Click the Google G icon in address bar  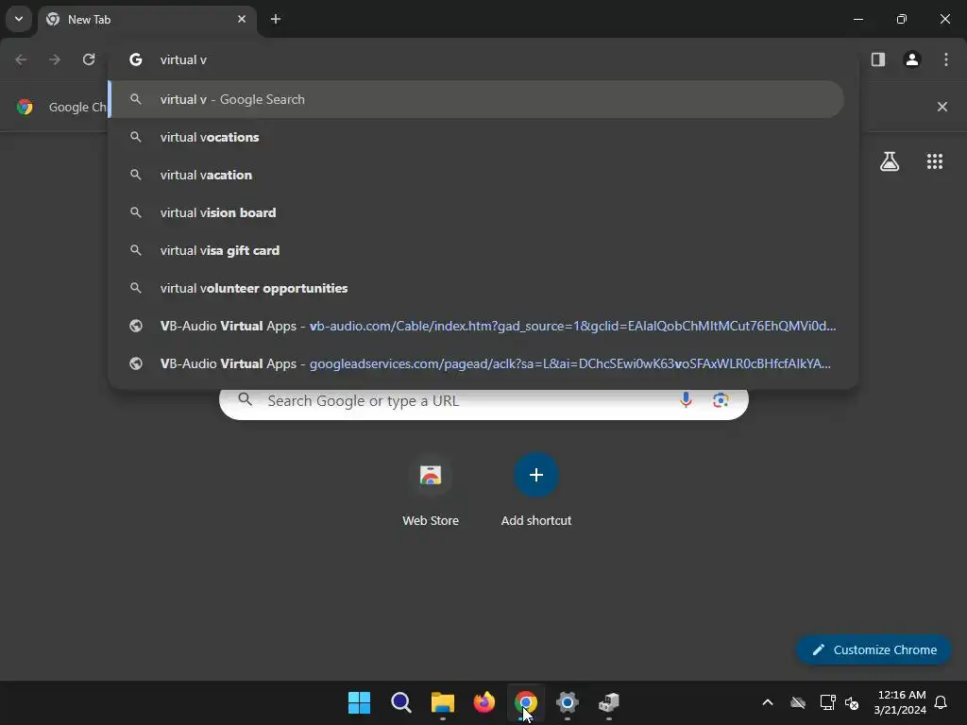(x=136, y=59)
